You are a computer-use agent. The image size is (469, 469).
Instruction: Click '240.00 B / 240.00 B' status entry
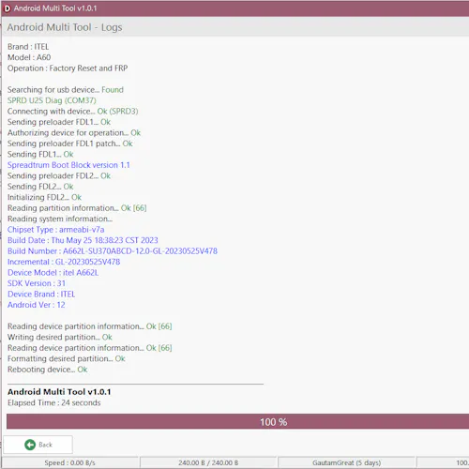208,462
